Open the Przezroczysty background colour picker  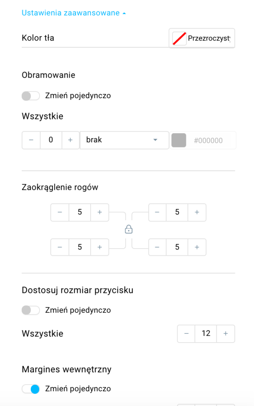(x=202, y=38)
